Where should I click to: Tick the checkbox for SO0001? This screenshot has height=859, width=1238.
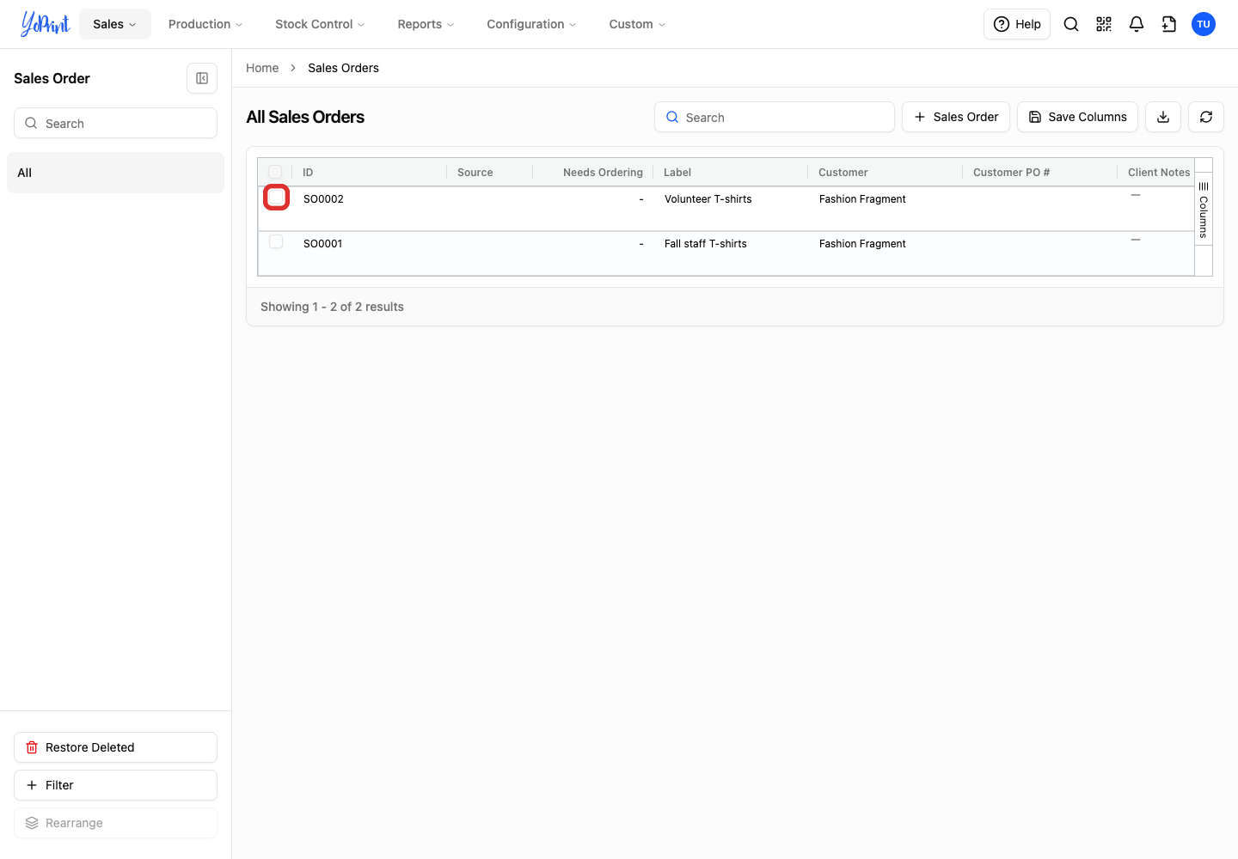(276, 242)
